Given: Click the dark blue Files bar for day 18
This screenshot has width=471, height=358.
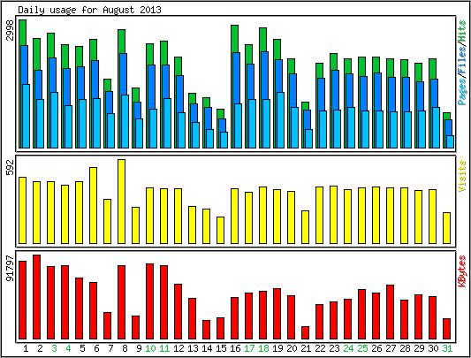Looking at the screenshot, I should [264, 75].
